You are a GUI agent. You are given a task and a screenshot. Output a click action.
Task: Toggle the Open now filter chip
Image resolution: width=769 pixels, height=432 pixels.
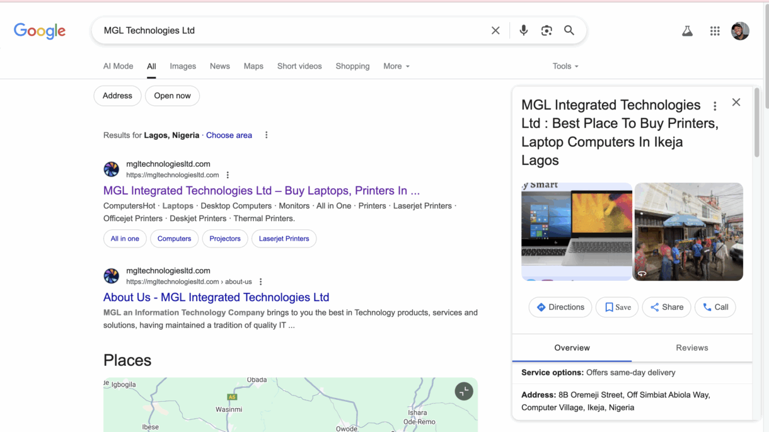click(x=172, y=96)
